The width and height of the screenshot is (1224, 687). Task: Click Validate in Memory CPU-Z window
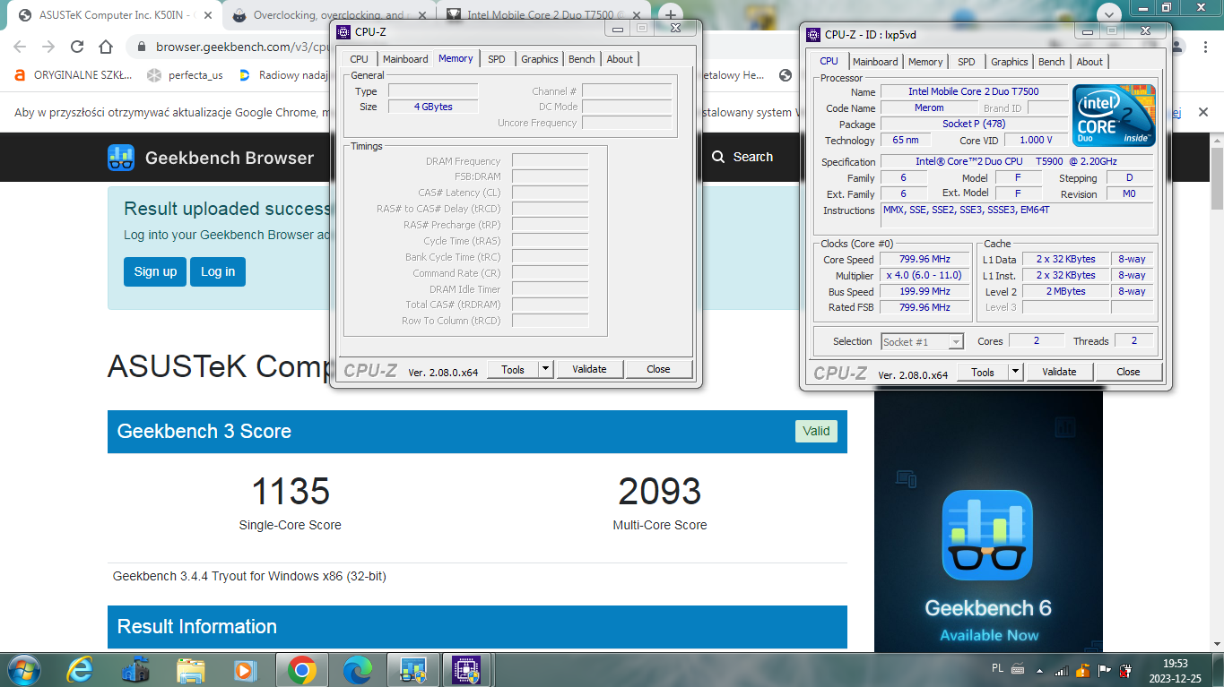tap(589, 369)
